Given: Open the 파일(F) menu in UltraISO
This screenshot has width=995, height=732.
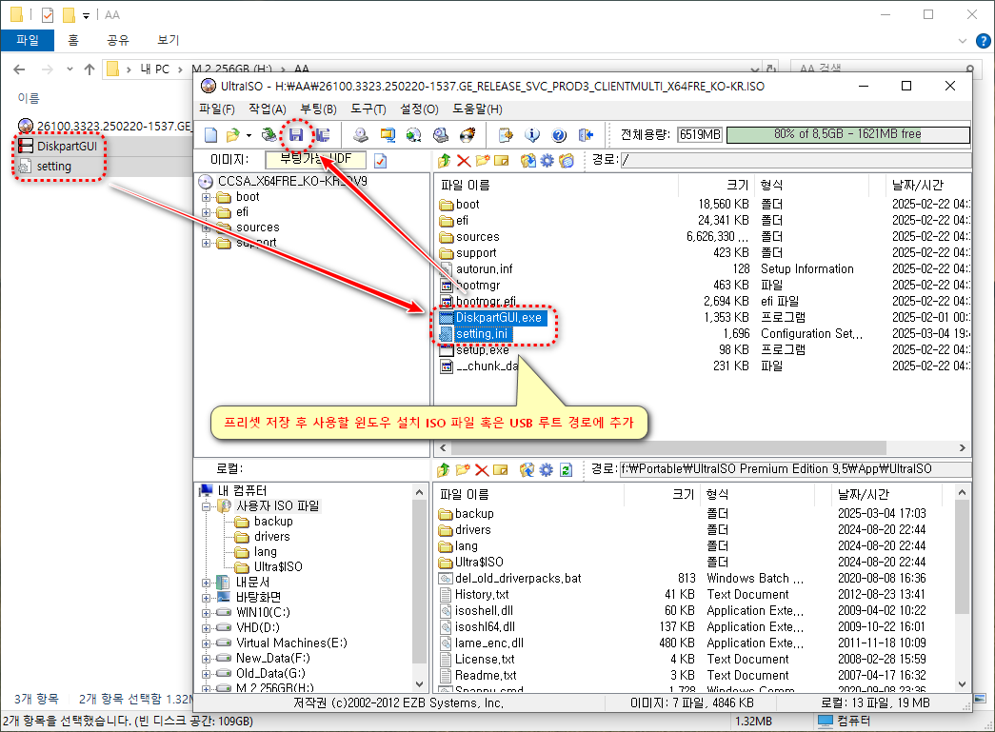Looking at the screenshot, I should pos(217,109).
